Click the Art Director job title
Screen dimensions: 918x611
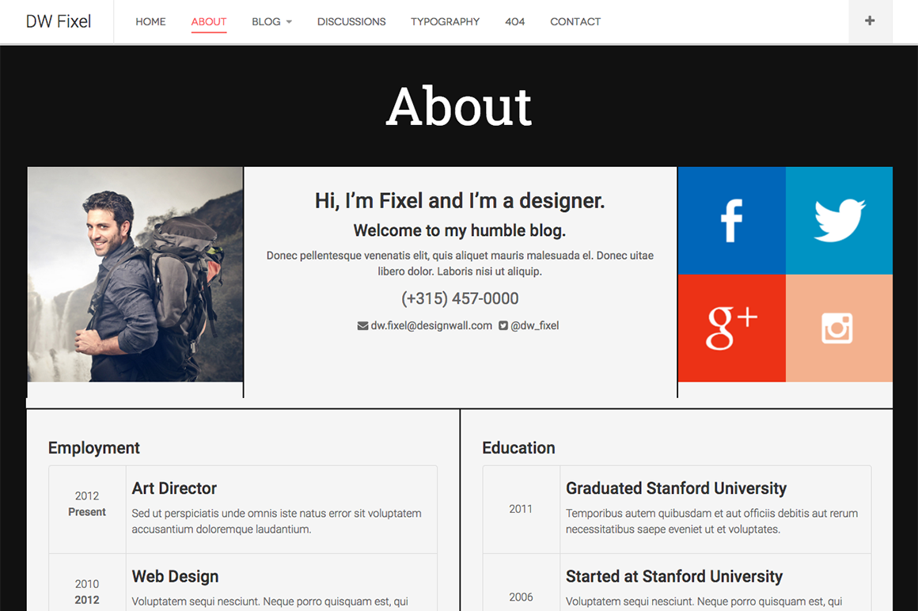174,488
